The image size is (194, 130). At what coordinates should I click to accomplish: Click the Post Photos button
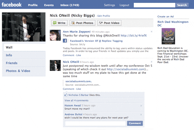pos(82,23)
